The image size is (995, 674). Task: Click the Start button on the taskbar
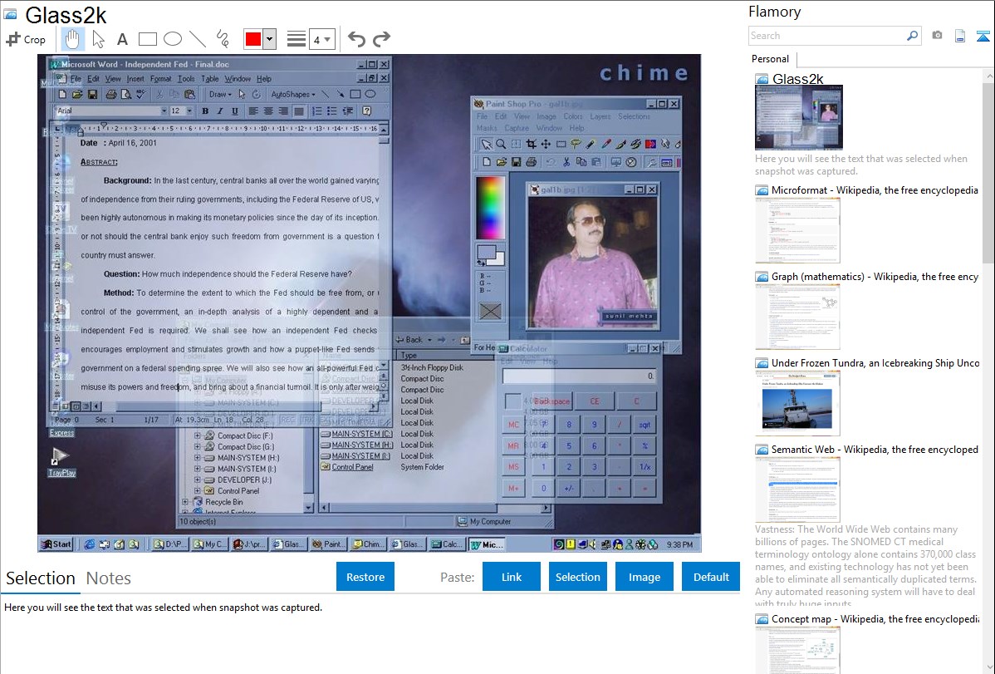tap(56, 544)
